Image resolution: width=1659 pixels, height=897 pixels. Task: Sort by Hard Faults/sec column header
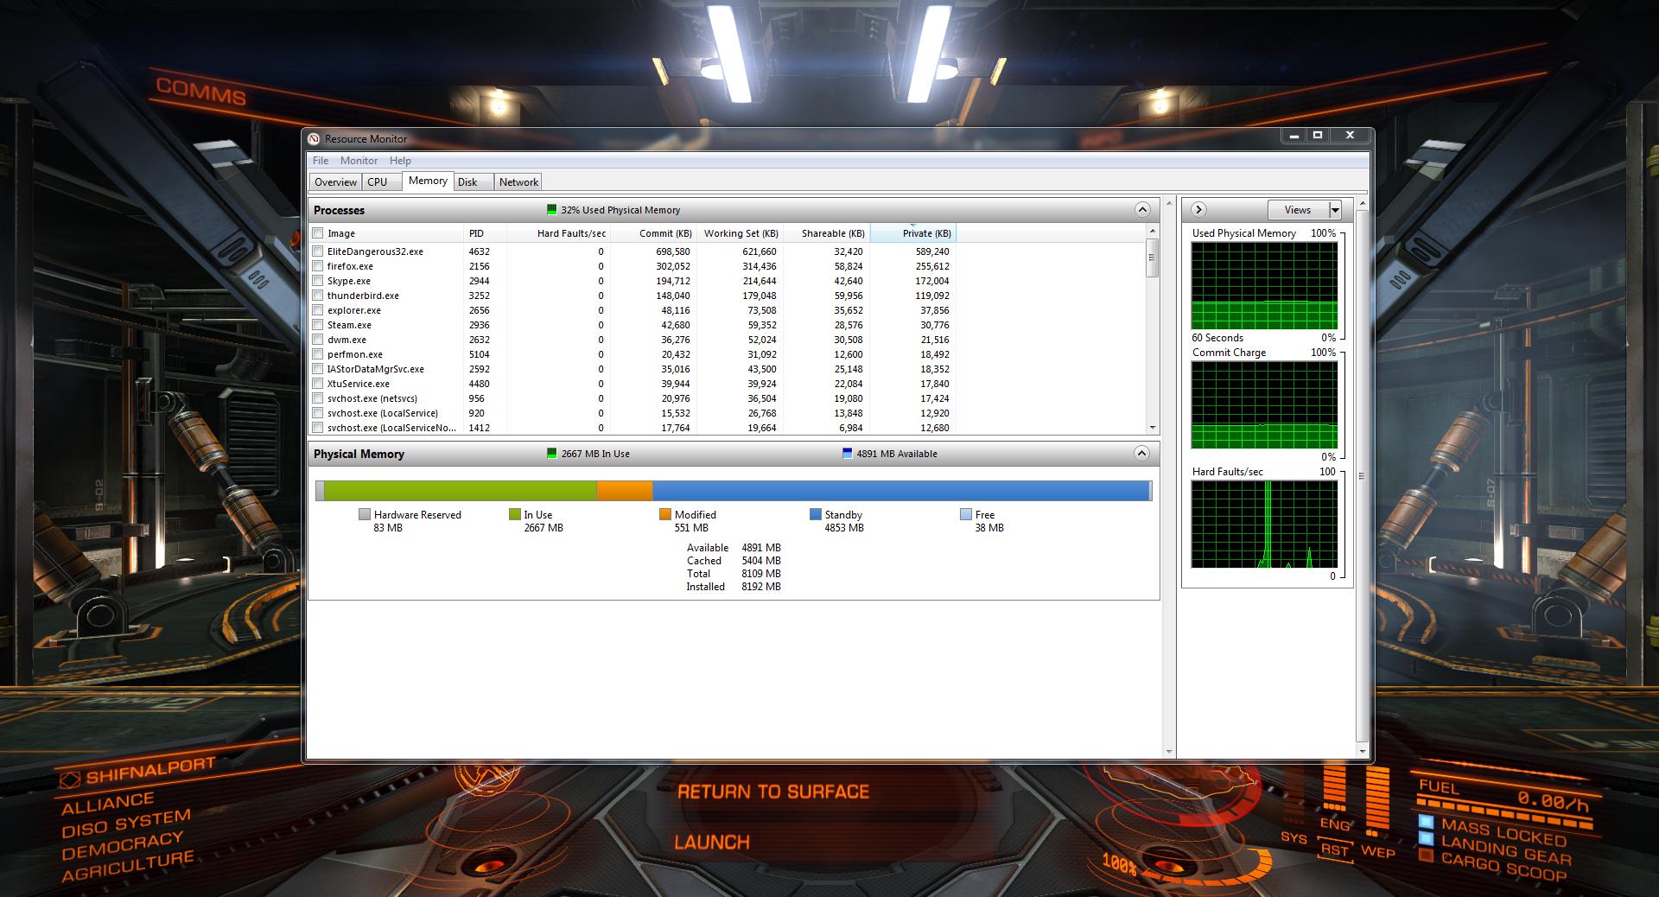(558, 233)
